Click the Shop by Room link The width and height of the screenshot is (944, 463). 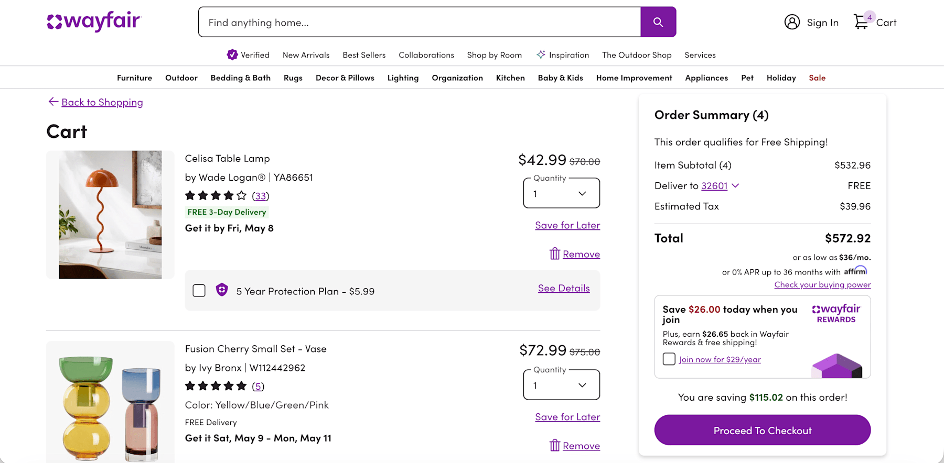coord(495,54)
